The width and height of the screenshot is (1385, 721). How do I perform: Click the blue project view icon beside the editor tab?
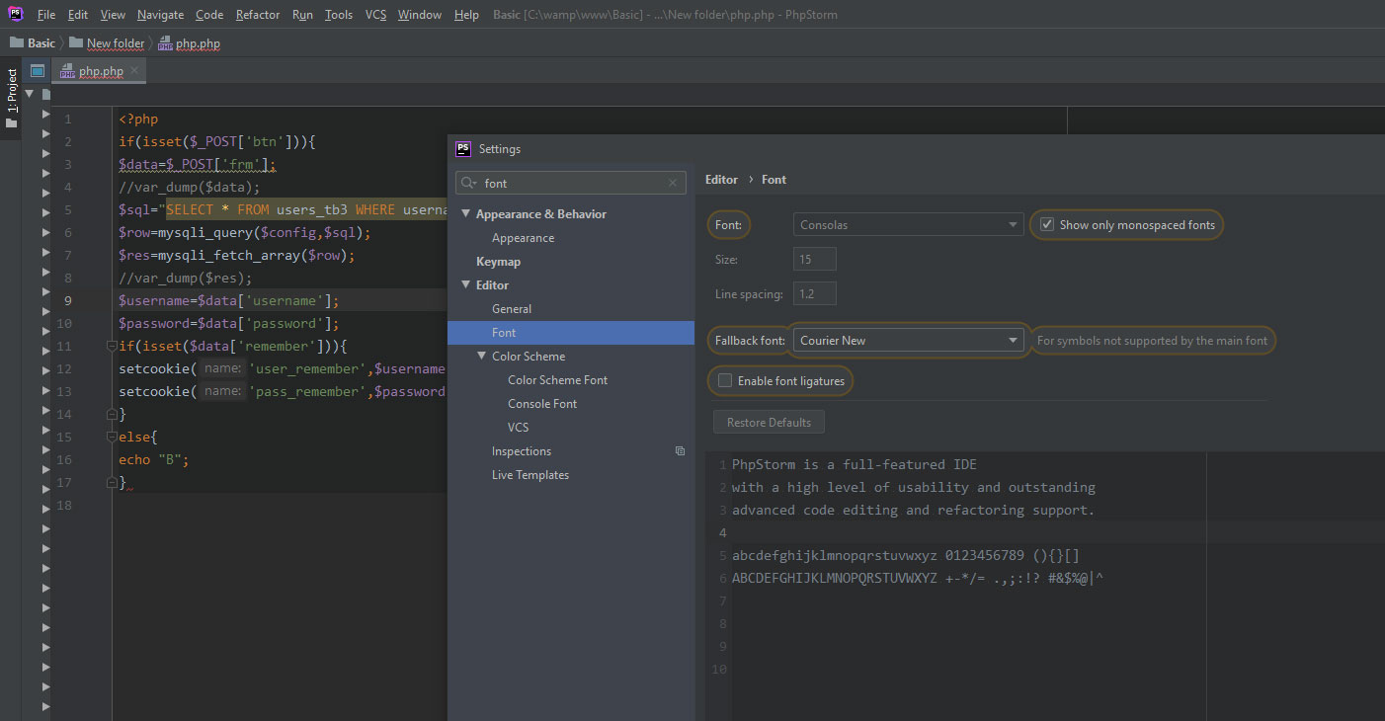38,70
